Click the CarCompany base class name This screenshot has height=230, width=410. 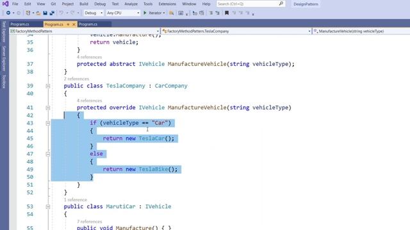171,86
